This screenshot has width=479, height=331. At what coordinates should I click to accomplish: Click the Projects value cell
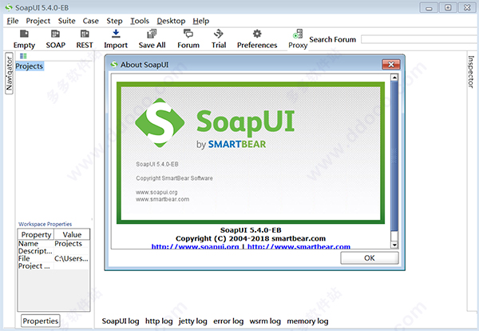click(x=72, y=244)
